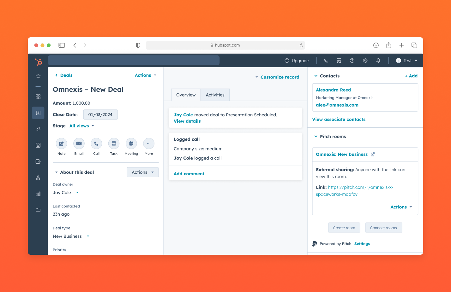The height and width of the screenshot is (292, 451).
Task: Open the calling phone icon in top bar
Action: point(326,61)
